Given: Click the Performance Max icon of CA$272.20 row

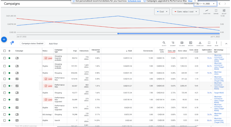Looking at the screenshot, I should [17, 79].
